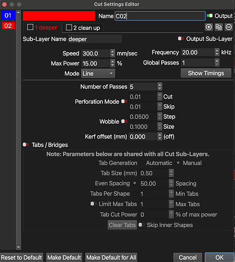Toggle Output Sub-Layer switch

(x=181, y=38)
